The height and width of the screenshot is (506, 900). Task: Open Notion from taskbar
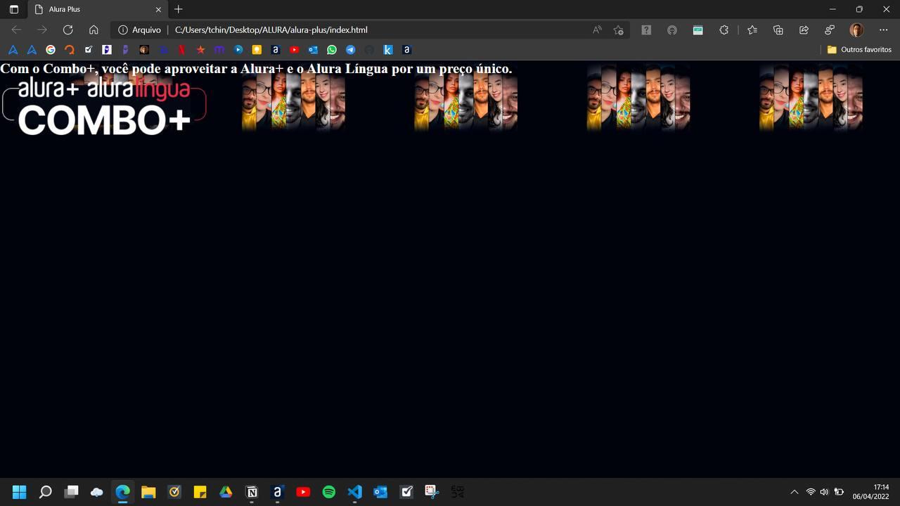(252, 491)
